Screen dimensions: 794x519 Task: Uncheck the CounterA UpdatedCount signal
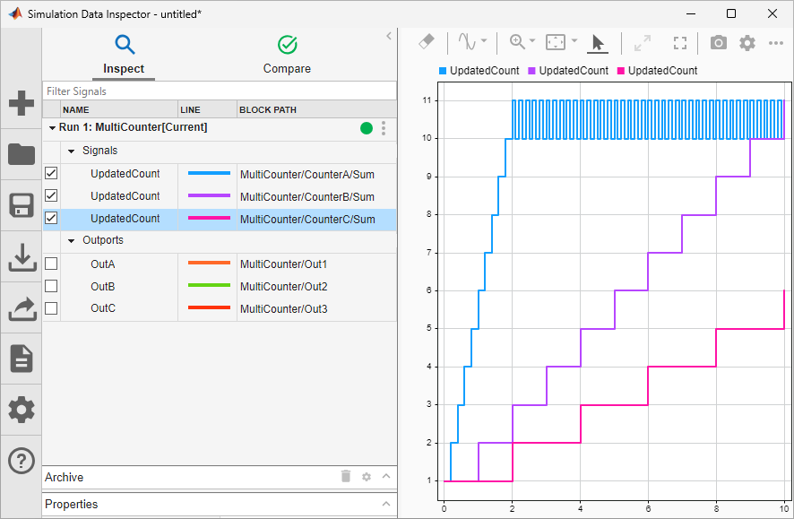click(51, 173)
